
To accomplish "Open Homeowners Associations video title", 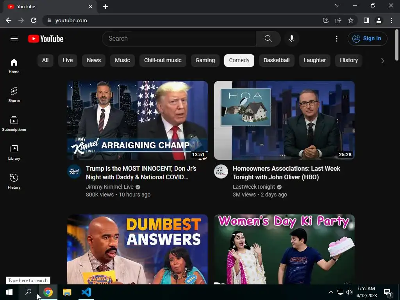I will coord(286,173).
